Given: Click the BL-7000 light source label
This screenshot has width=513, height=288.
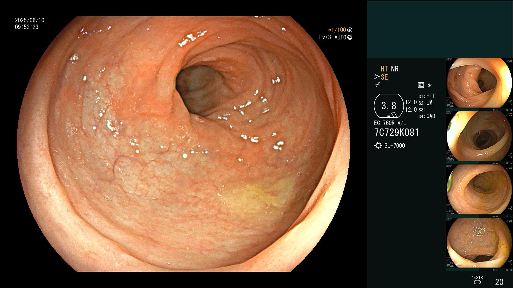Looking at the screenshot, I should point(395,146).
